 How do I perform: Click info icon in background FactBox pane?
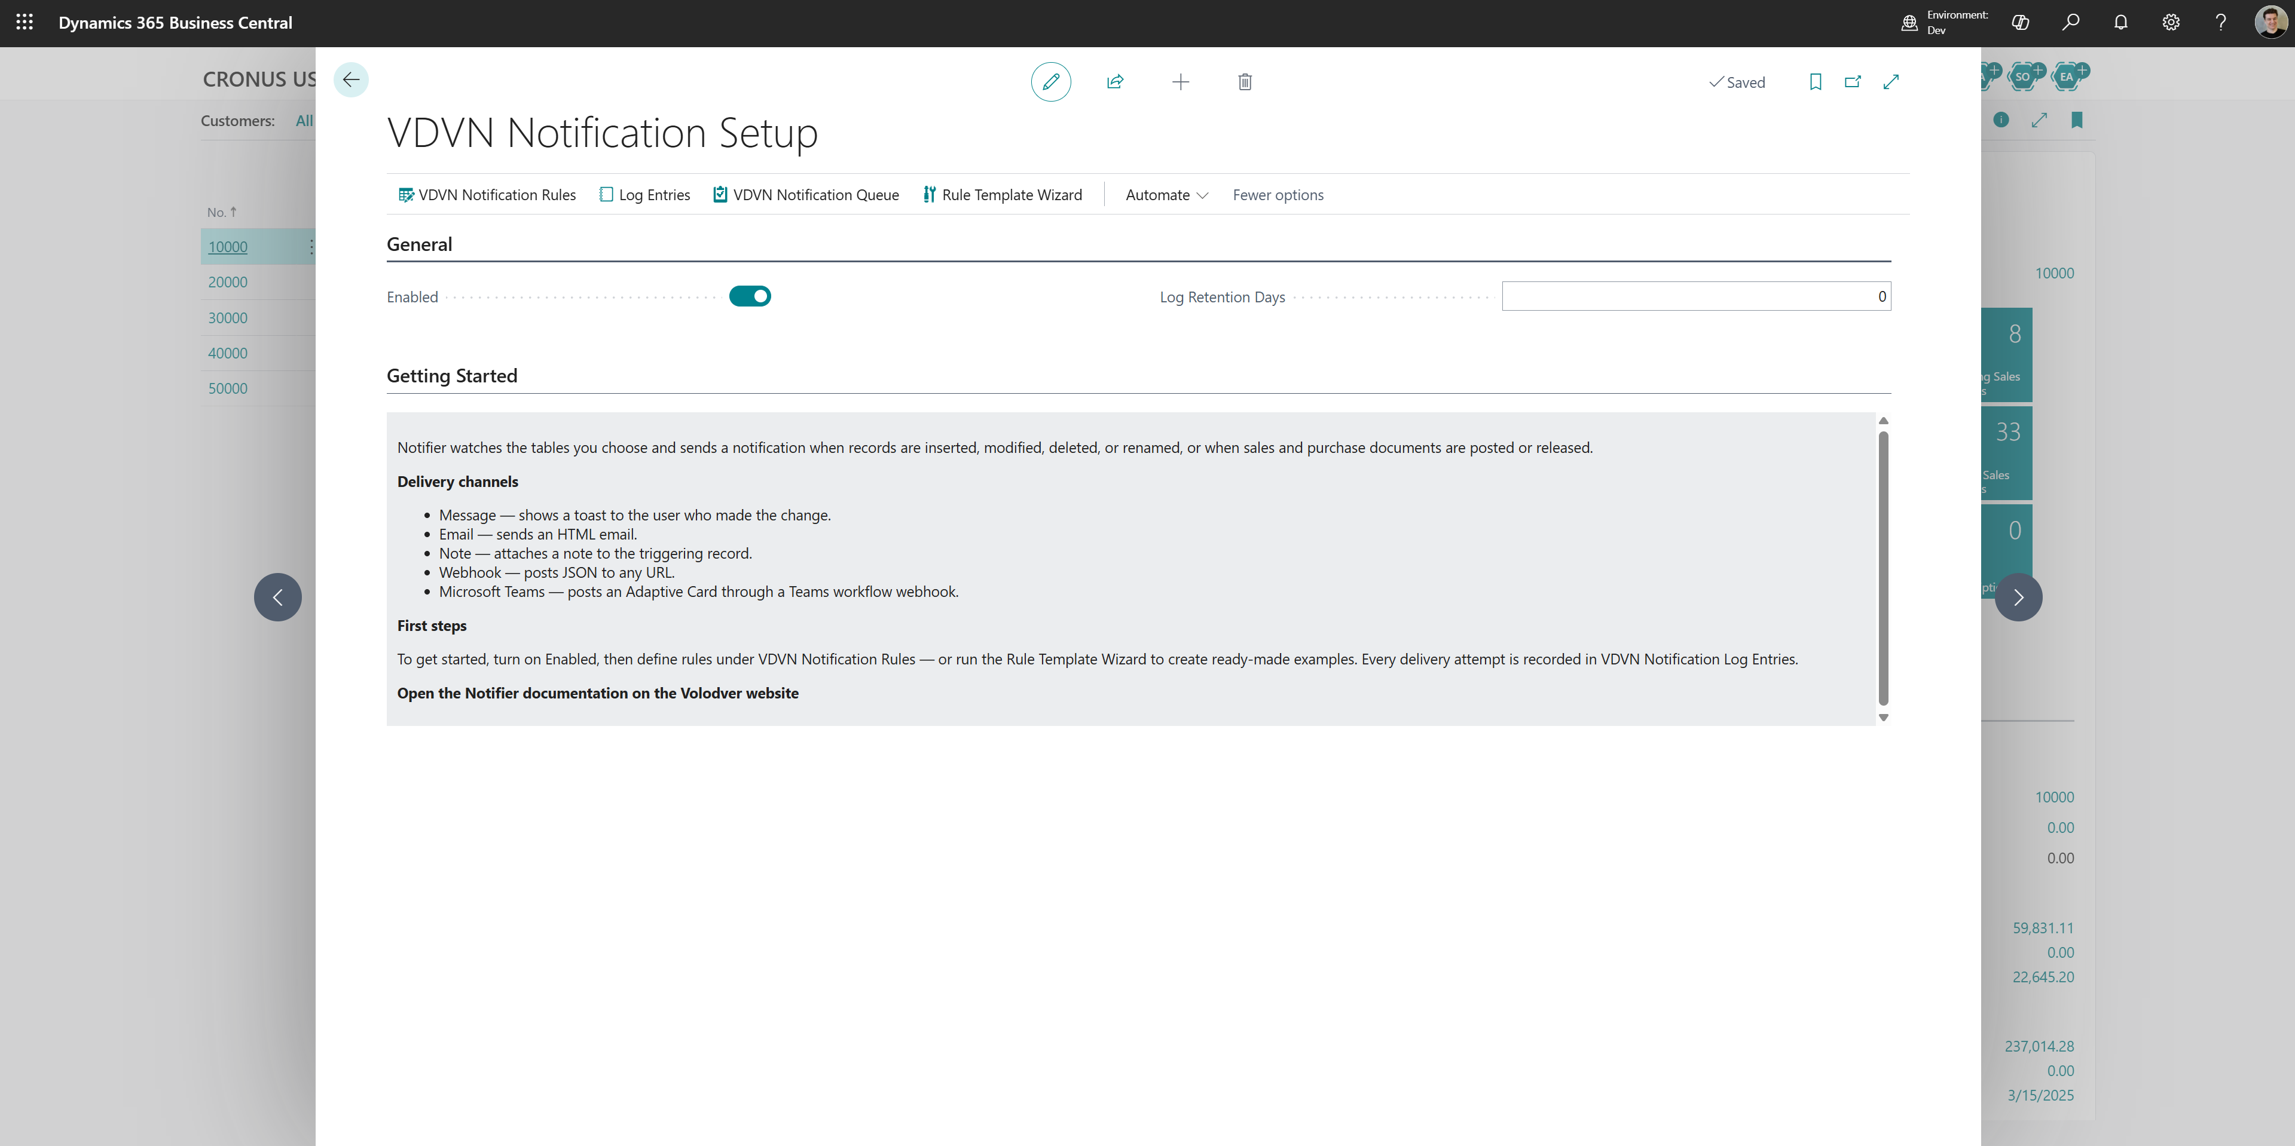(x=2001, y=119)
